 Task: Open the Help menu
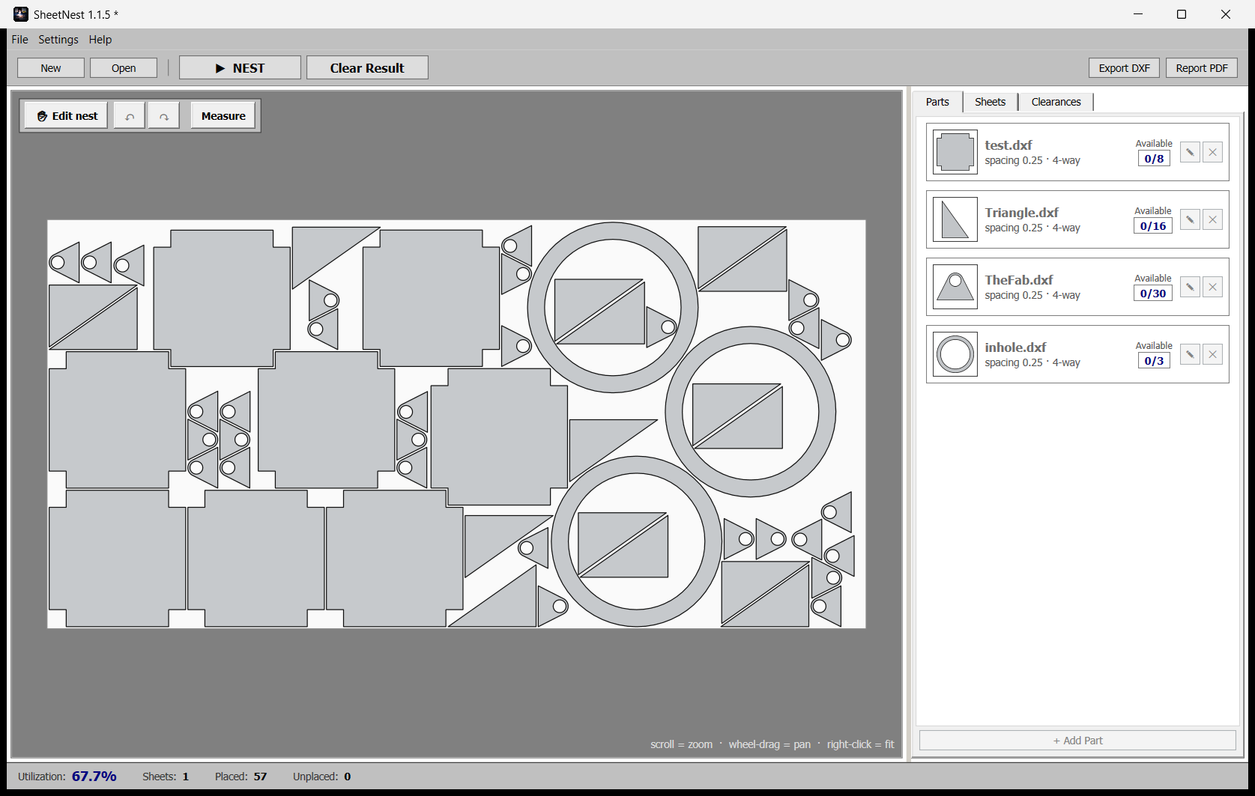100,40
